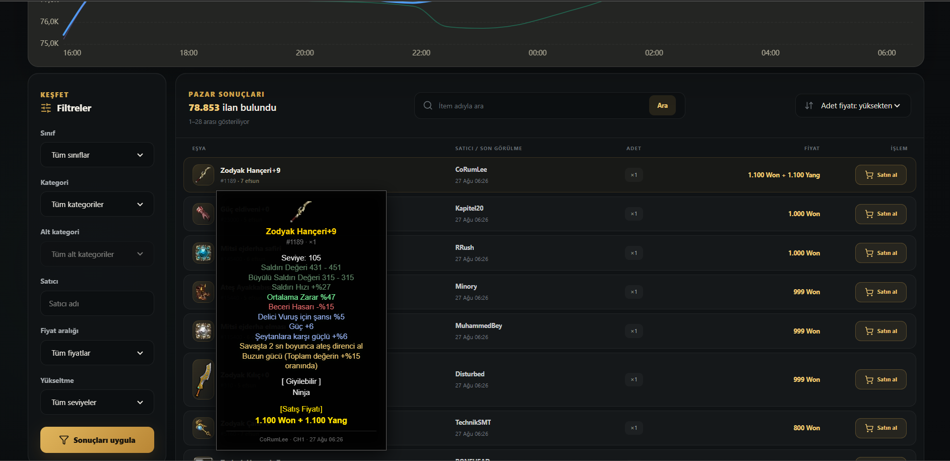Click the Zodyak Hançeri+9 item icon in the listing row

203,175
